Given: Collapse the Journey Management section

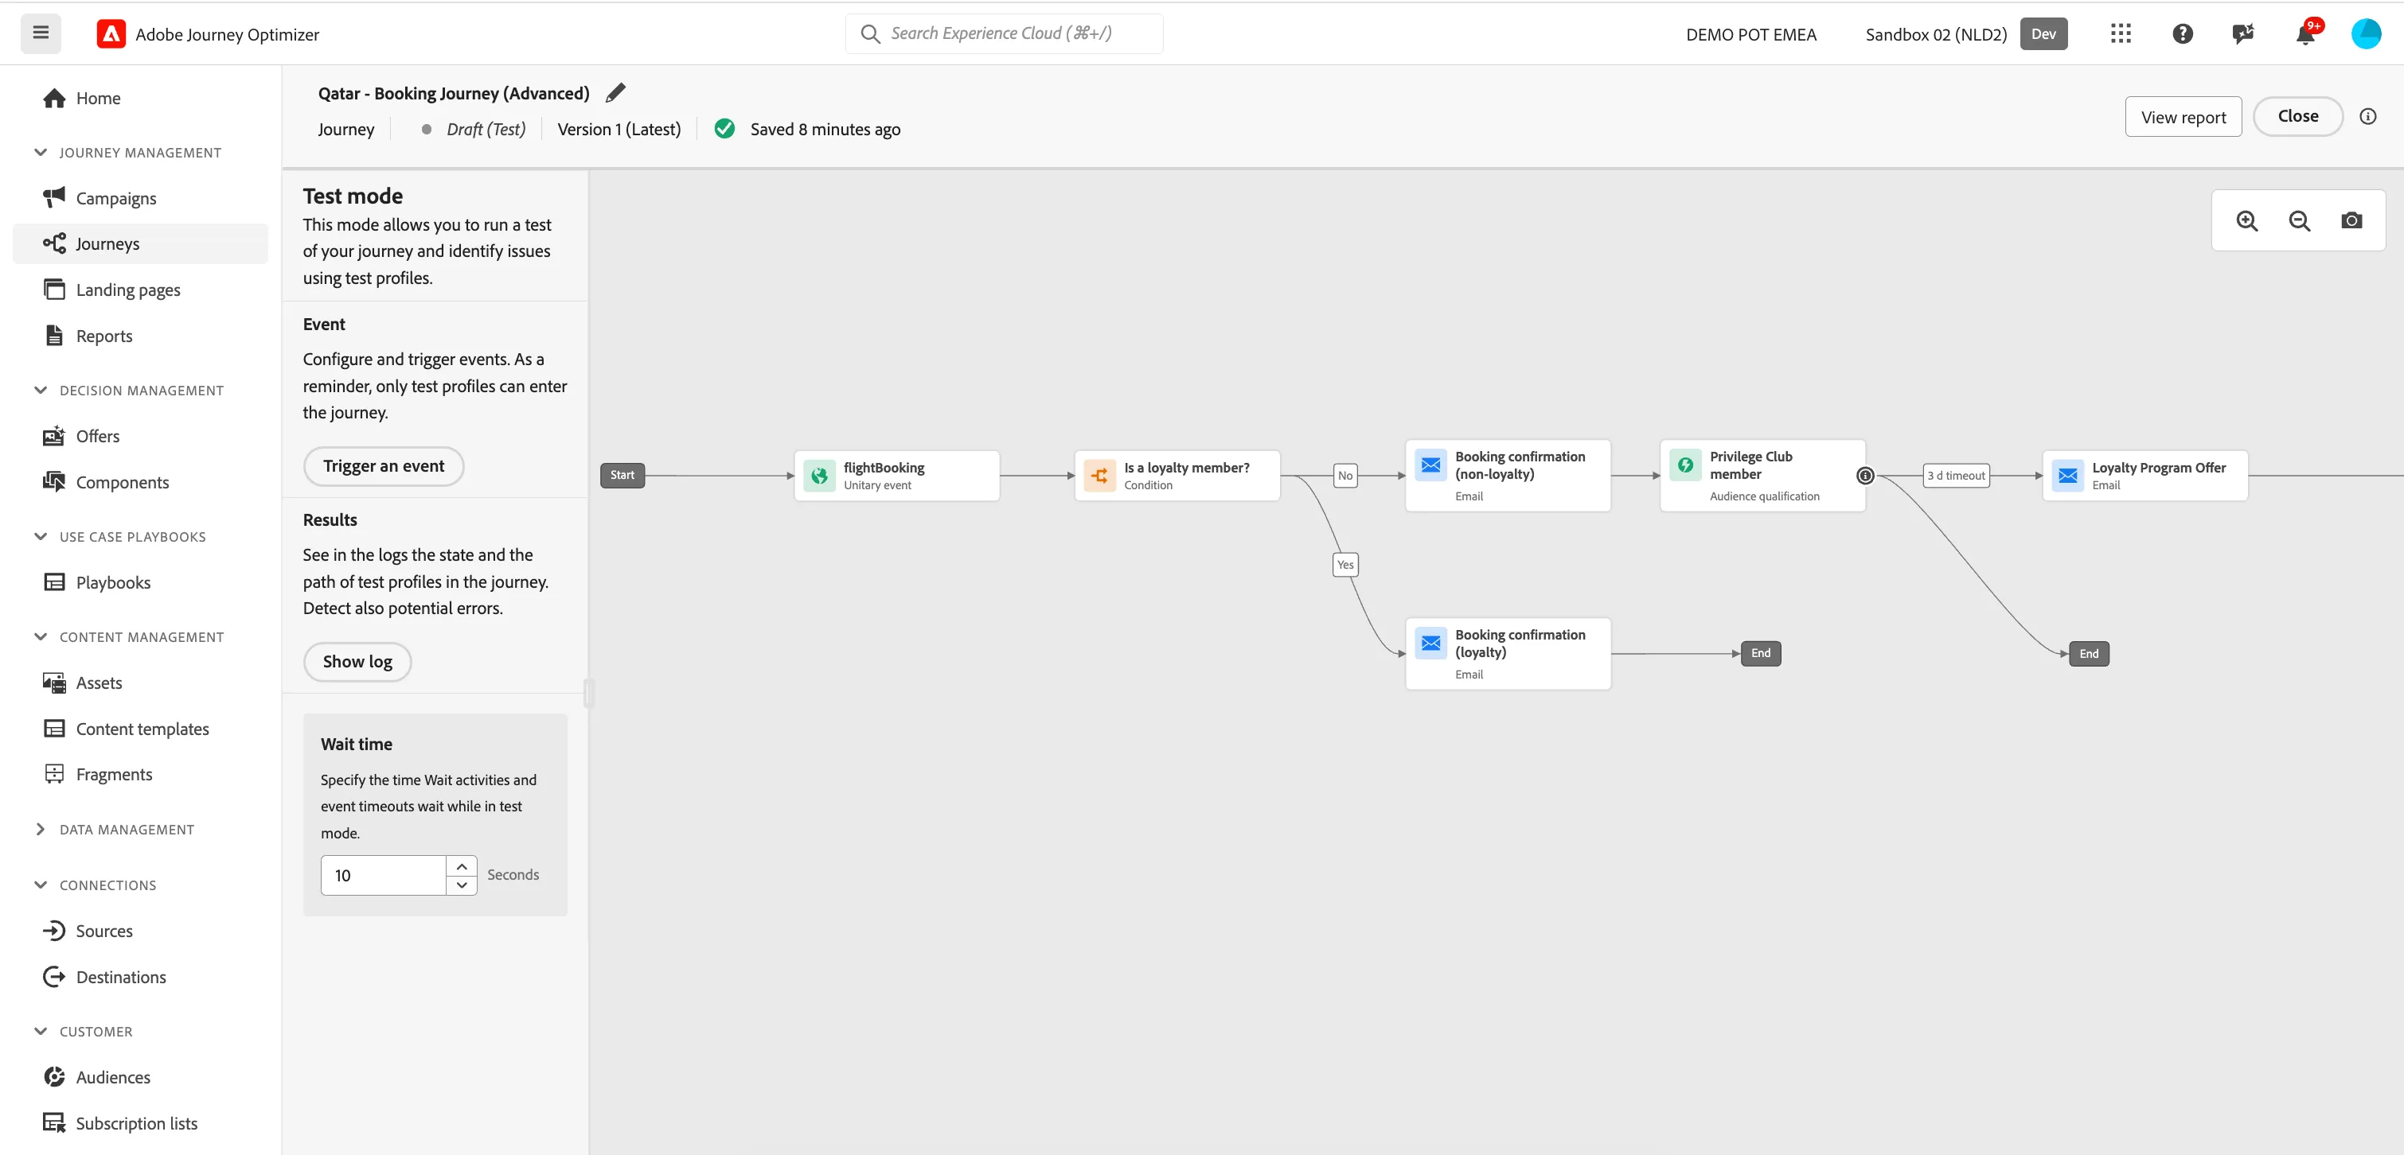Looking at the screenshot, I should 40,152.
